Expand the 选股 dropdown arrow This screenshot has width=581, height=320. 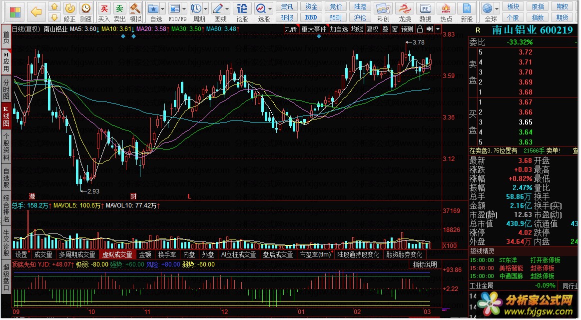pos(270,8)
